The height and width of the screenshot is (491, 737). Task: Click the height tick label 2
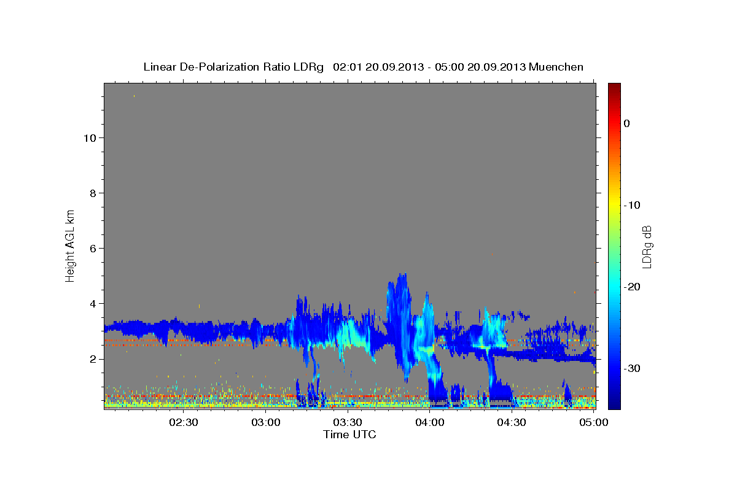tap(93, 358)
